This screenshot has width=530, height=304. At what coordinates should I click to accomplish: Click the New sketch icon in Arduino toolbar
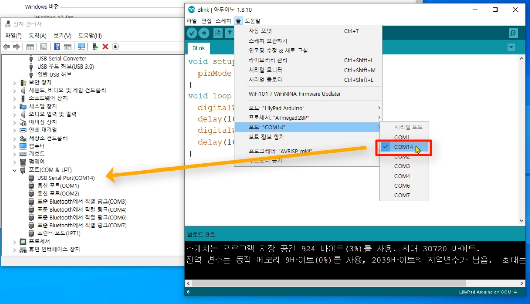[218, 33]
